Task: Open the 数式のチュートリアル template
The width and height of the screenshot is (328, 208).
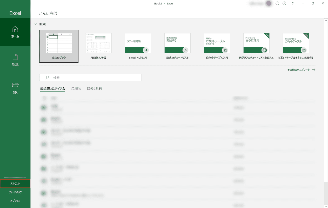Action: click(x=177, y=46)
